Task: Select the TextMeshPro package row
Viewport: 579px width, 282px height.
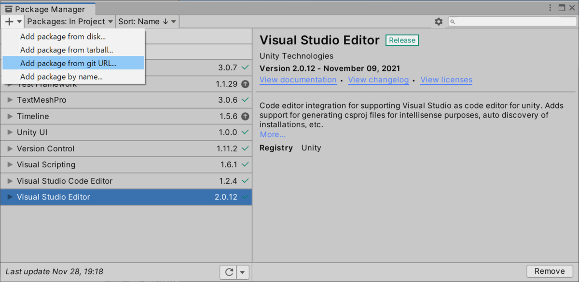Action: point(126,100)
